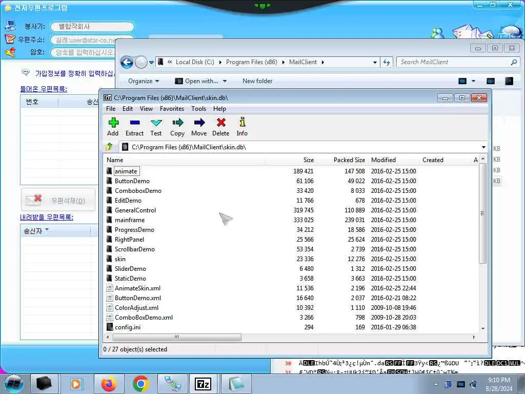Show hidden tray icons arrow
Viewport: 525px width, 394px height.
[436, 384]
